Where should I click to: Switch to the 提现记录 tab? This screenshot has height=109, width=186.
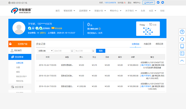(x=159, y=44)
